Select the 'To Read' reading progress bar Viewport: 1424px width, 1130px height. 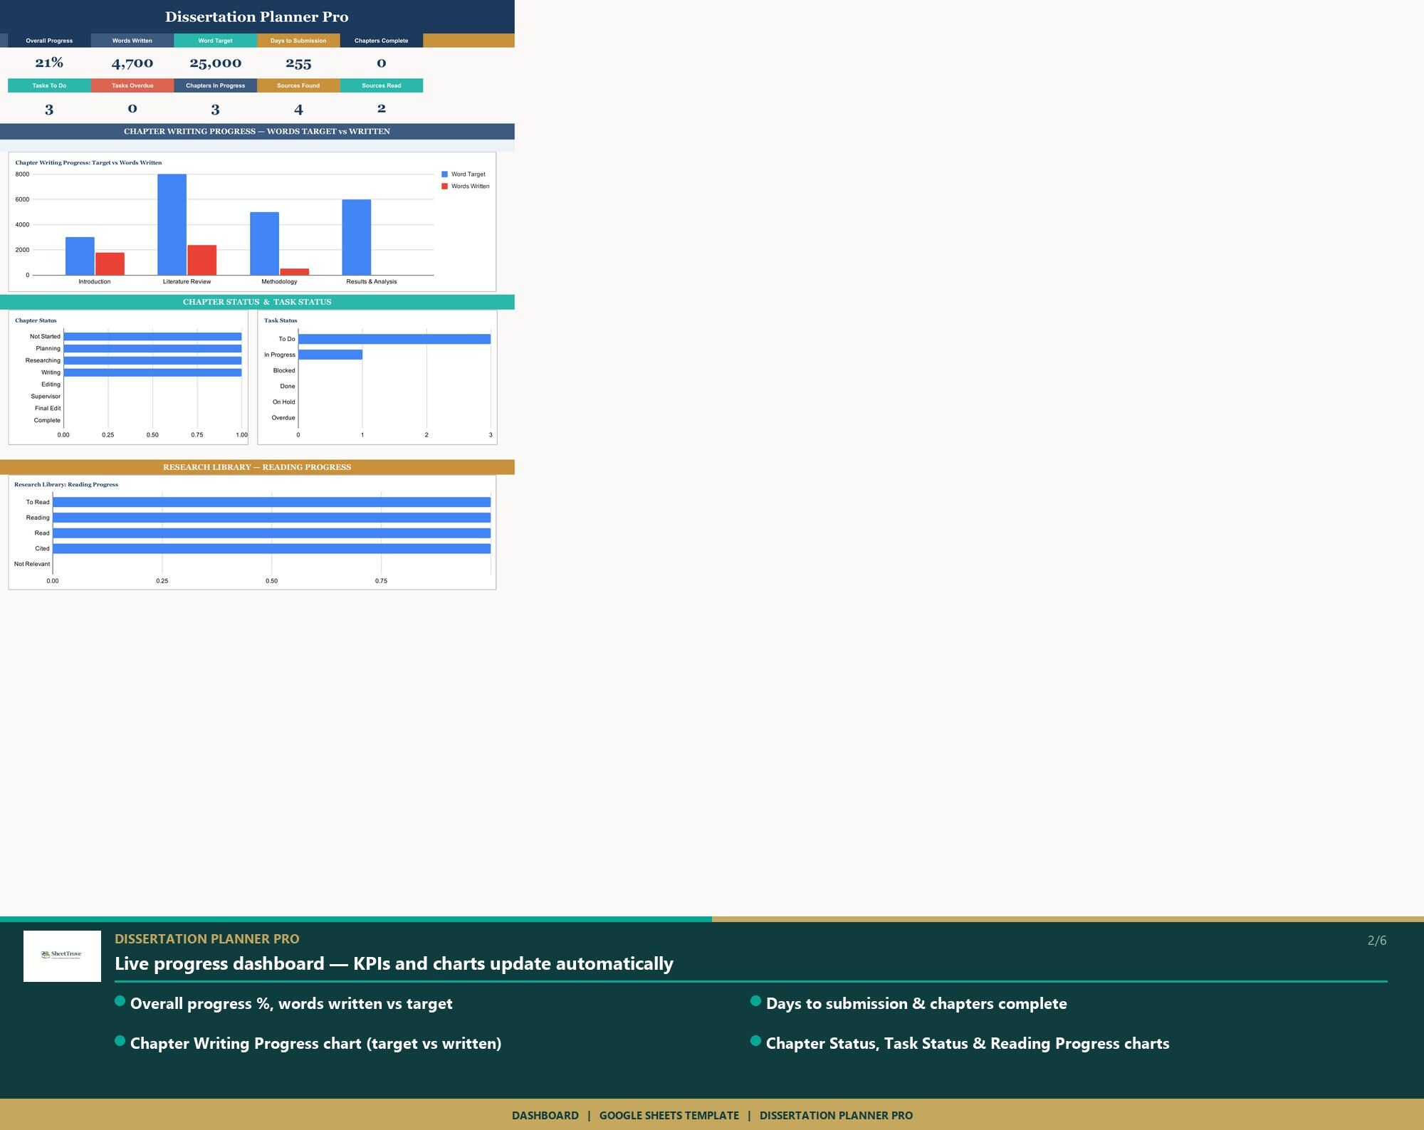(x=271, y=502)
